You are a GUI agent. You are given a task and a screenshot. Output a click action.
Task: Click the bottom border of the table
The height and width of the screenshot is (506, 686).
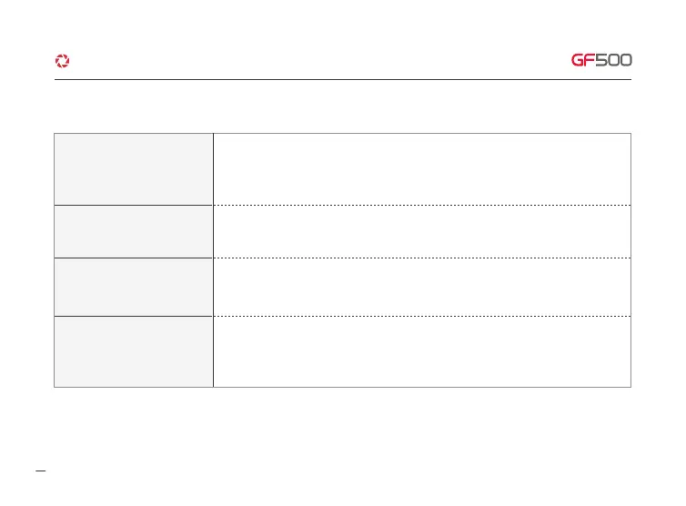click(x=342, y=387)
